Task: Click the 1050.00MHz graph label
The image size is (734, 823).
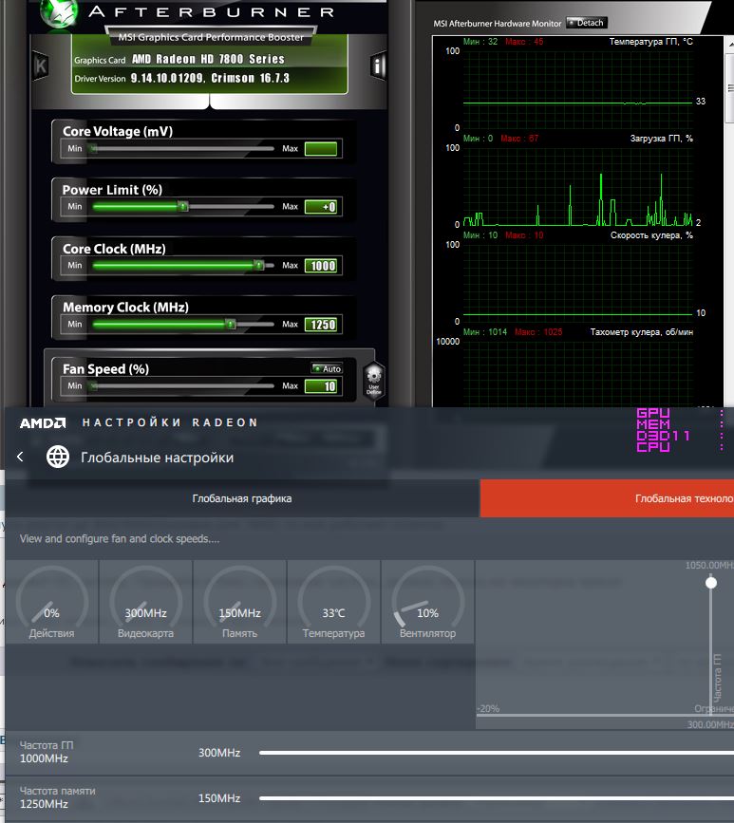Action: pos(709,566)
